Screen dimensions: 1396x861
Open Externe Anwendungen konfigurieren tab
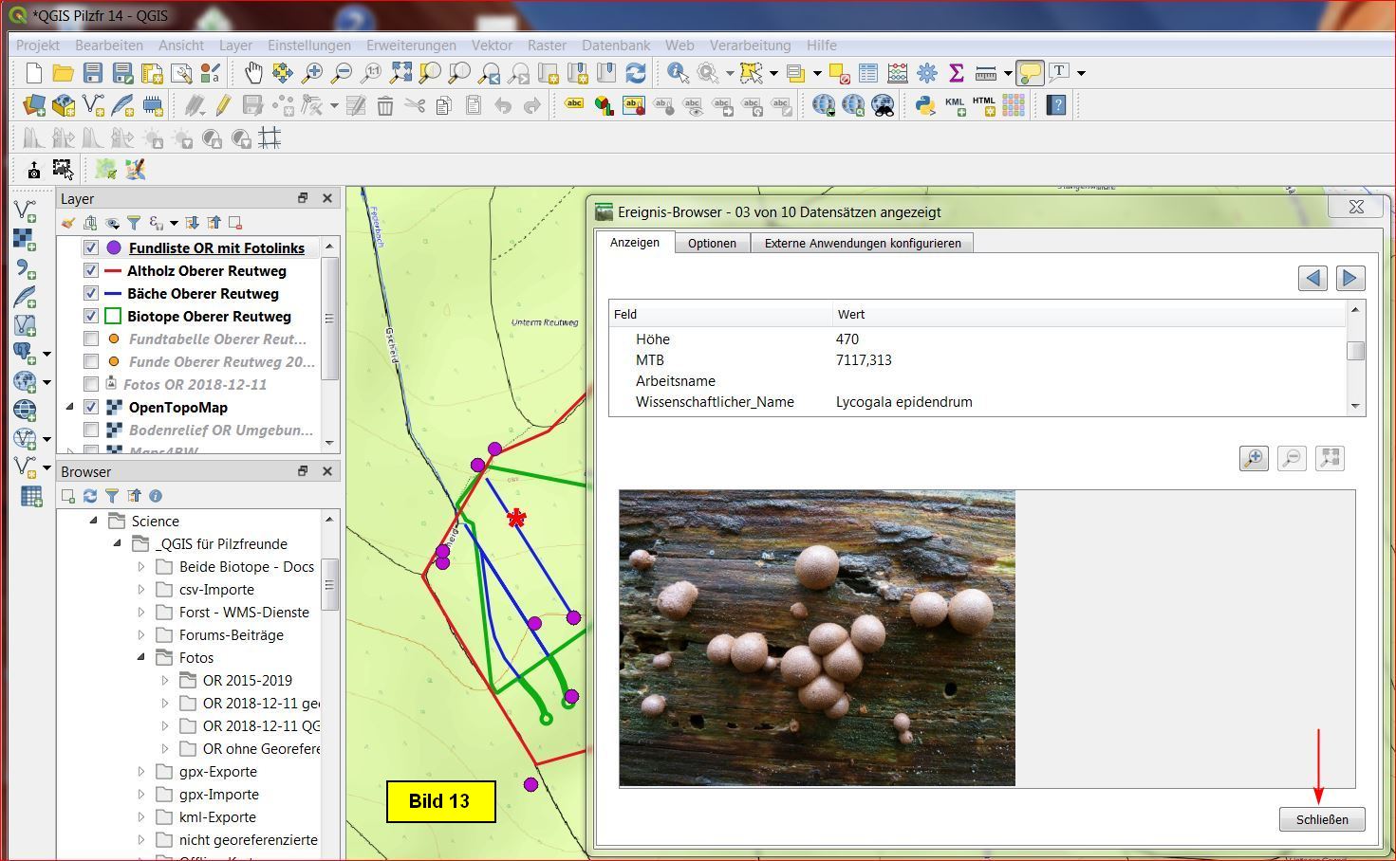(x=862, y=244)
